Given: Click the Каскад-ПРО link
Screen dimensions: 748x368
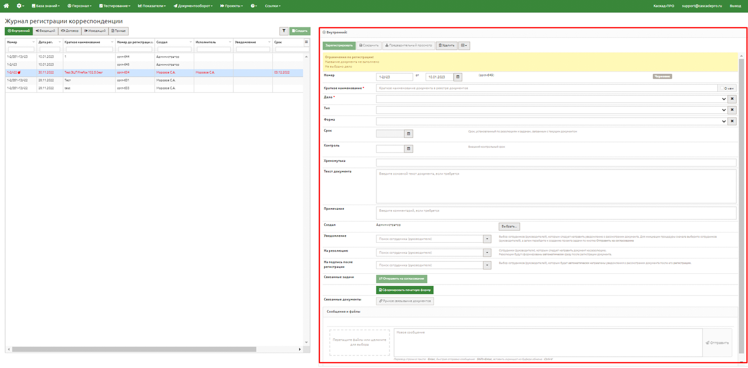Looking at the screenshot, I should click(663, 6).
